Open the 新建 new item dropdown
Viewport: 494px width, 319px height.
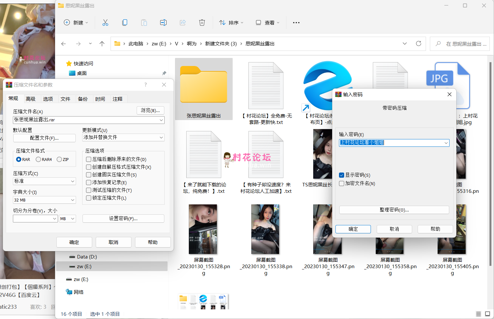coord(76,23)
